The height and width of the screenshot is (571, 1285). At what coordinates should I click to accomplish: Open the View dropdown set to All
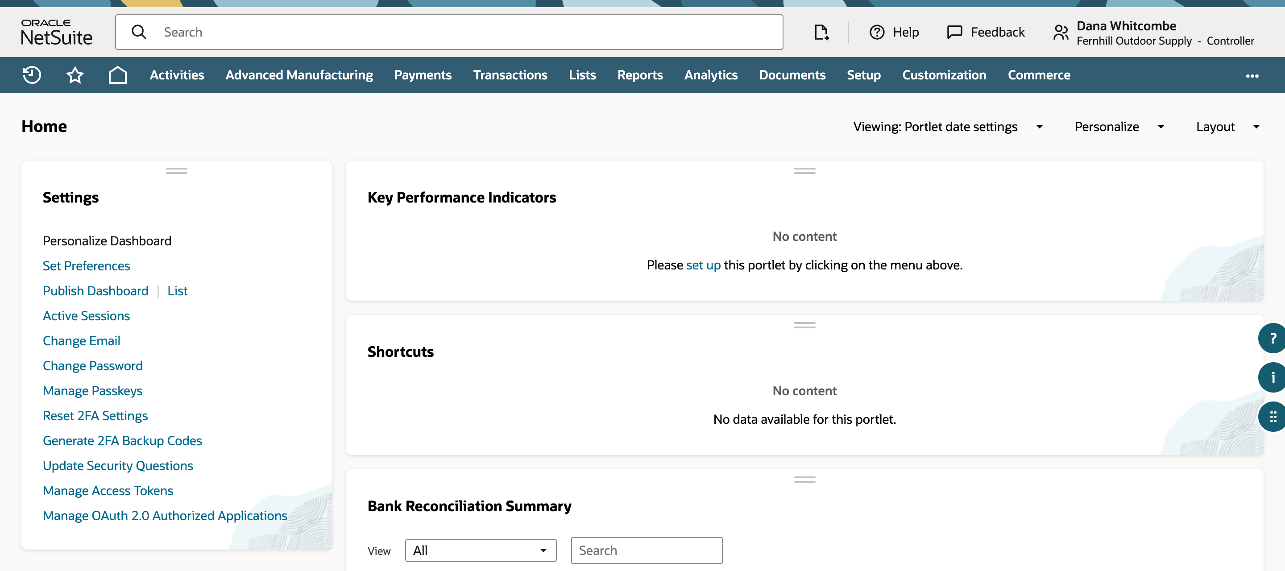(481, 550)
